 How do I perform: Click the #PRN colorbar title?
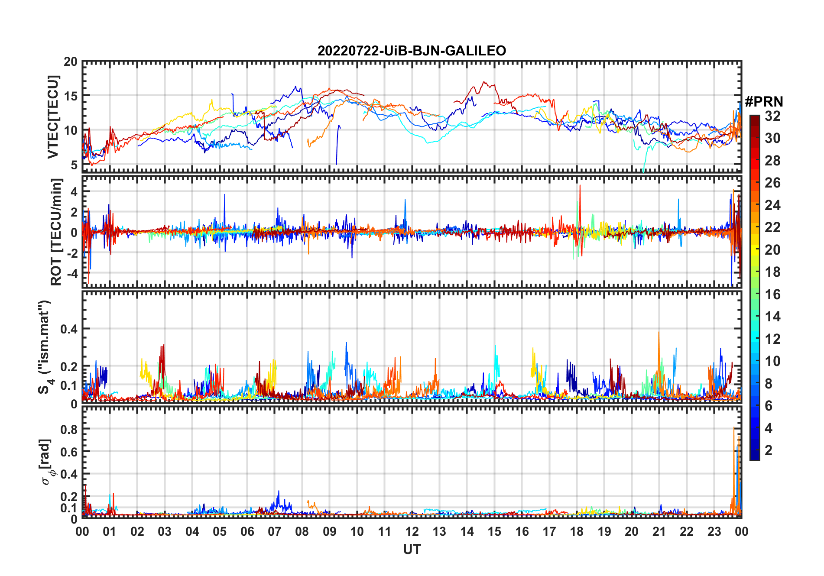(764, 102)
